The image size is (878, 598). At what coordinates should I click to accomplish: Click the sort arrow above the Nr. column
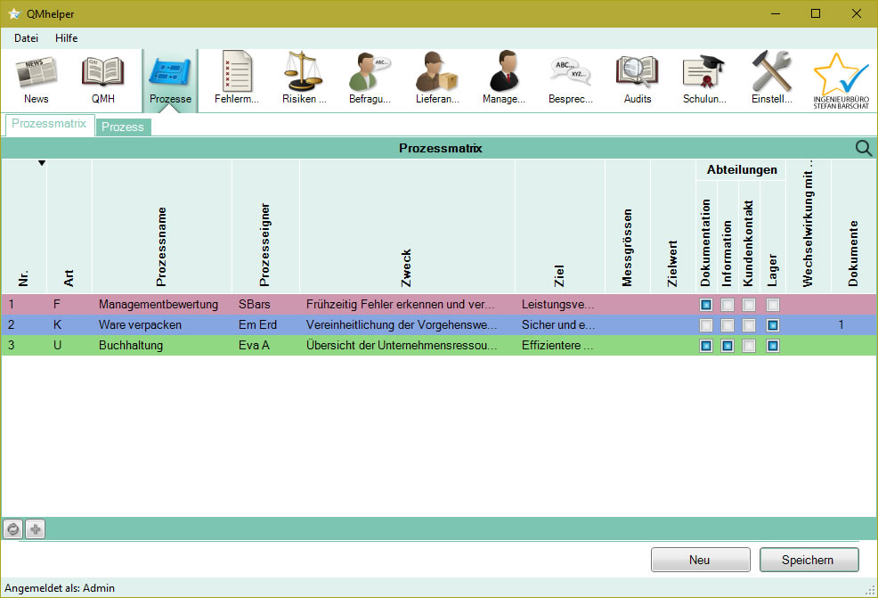coord(40,162)
